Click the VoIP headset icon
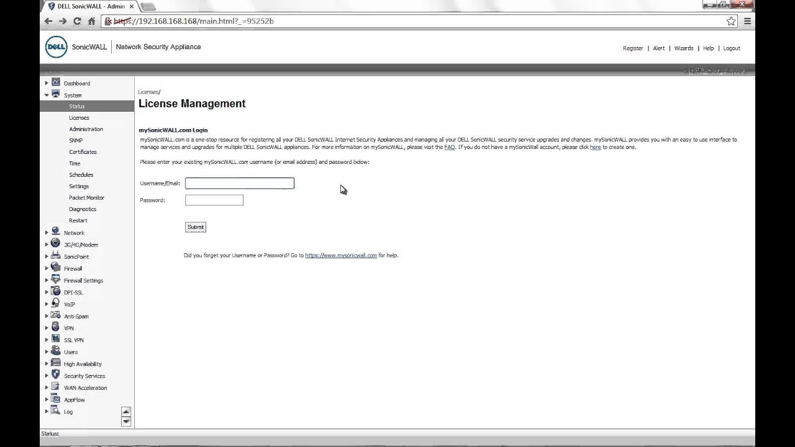The image size is (795, 447). coord(55,304)
